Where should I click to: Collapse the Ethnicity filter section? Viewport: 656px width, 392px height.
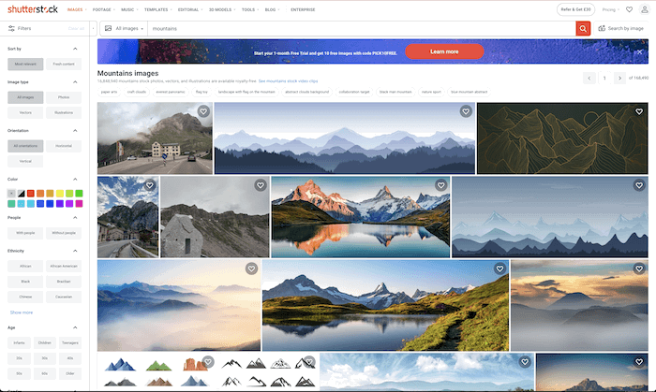point(74,251)
